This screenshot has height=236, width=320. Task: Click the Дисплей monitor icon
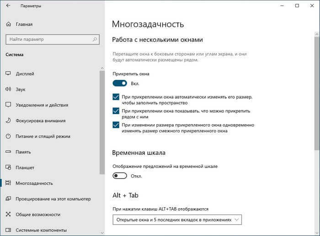[x=8, y=73]
